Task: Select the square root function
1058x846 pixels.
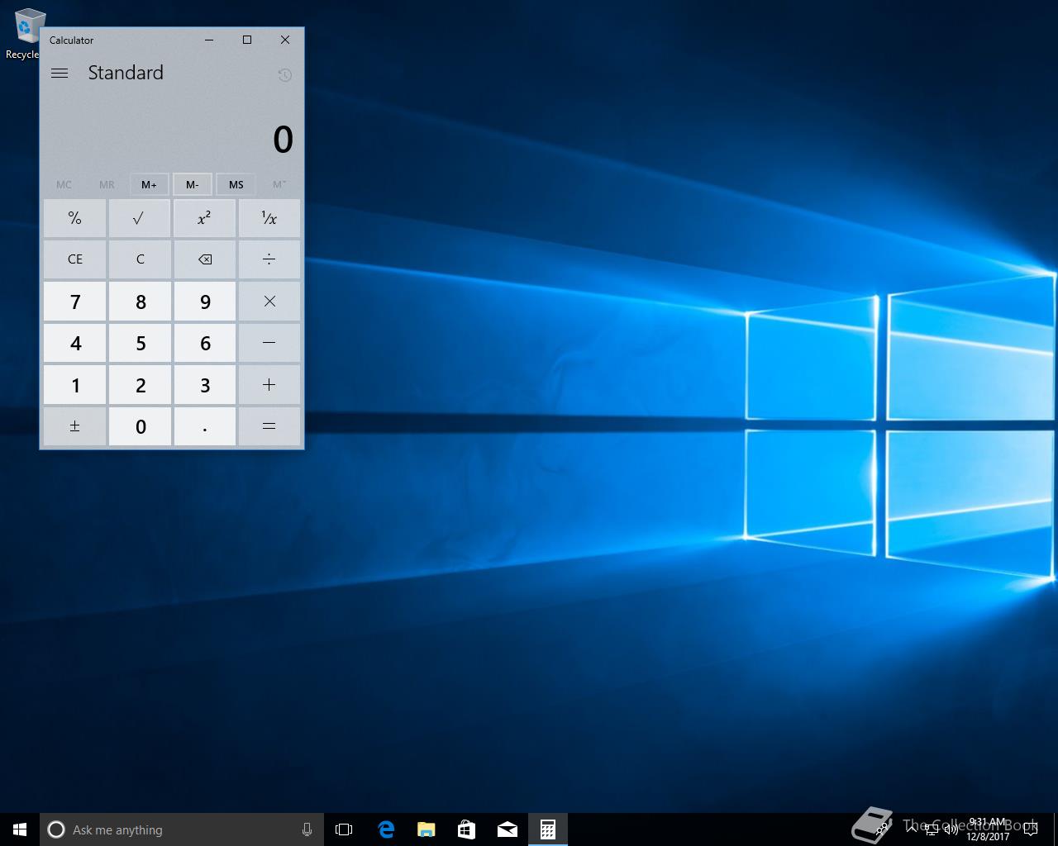Action: (x=139, y=217)
